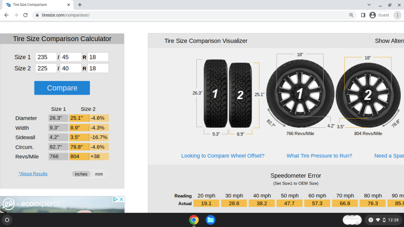404x227 pixels.
Task: Click the address bar URL
Action: point(66,15)
